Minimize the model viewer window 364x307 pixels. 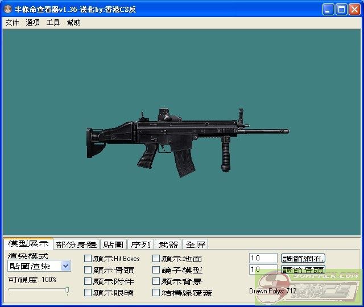coord(328,10)
